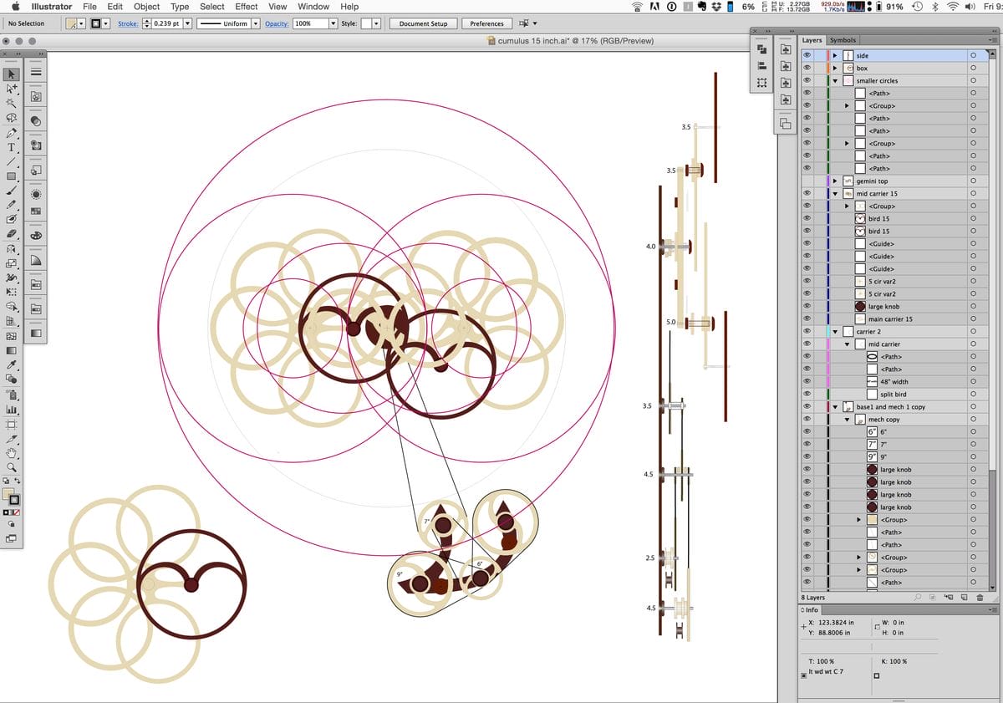Hide the 'side' layer with eye icon

point(807,56)
